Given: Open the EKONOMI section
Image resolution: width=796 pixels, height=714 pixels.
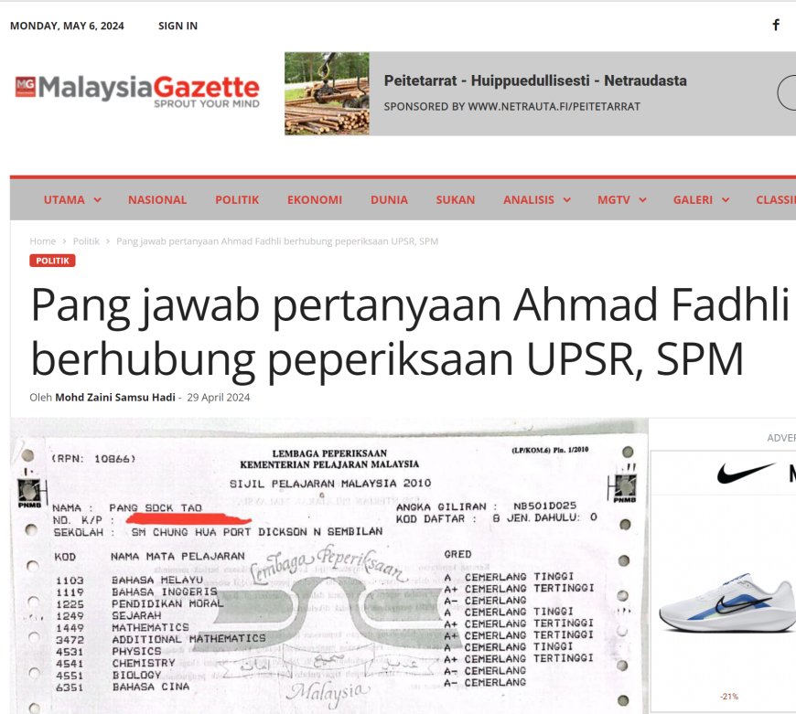Looking at the screenshot, I should (314, 199).
